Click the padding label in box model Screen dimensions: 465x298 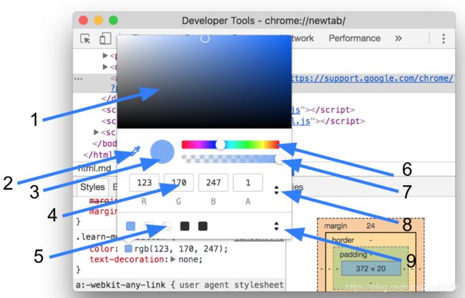click(353, 254)
